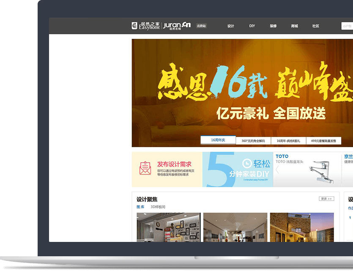Click the juran.cn 居然在线 logo
This screenshot has width=353, height=271.
(177, 26)
